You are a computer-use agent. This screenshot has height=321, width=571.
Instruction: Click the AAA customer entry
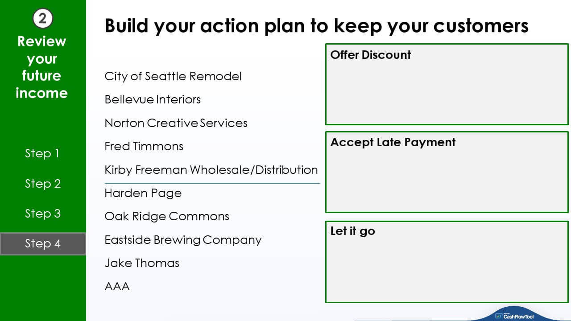pyautogui.click(x=117, y=286)
